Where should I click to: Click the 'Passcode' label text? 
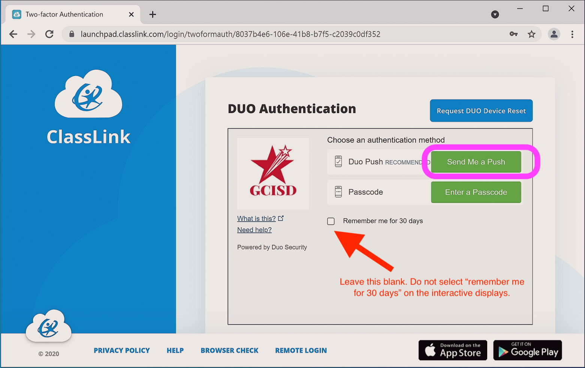coord(366,192)
